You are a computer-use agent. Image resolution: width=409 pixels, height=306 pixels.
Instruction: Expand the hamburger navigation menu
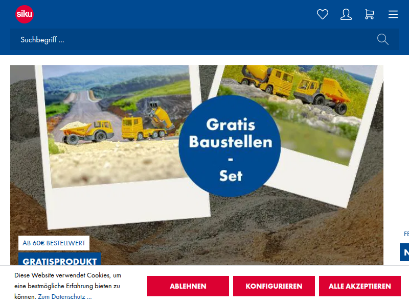pos(393,14)
